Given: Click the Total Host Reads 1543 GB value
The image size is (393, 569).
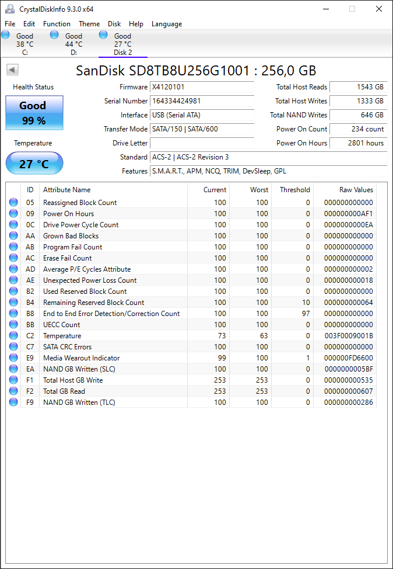Looking at the screenshot, I should [x=358, y=87].
